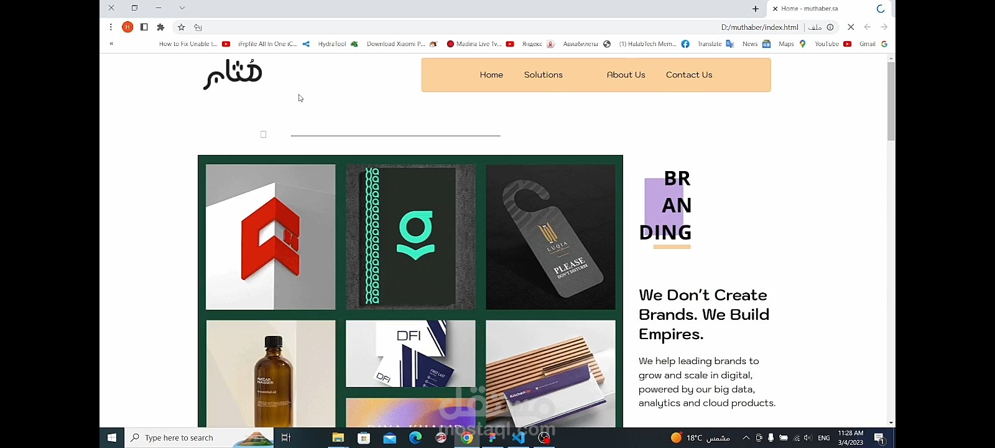This screenshot has width=995, height=448.
Task: Open the Mail app from the taskbar
Action: point(390,438)
